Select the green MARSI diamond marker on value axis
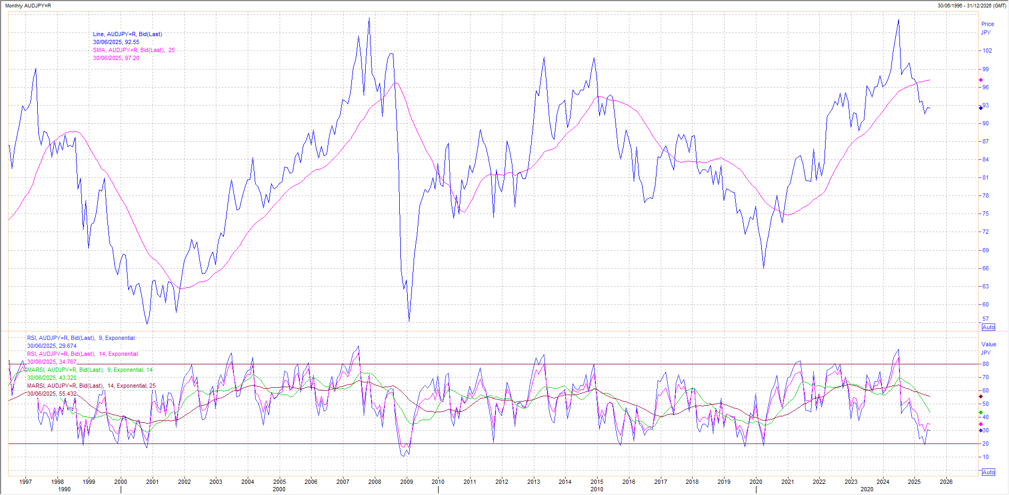Viewport: 1009px width, 495px height. tap(981, 413)
